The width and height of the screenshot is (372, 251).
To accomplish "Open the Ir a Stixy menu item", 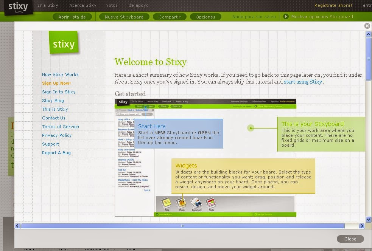I will [x=48, y=5].
